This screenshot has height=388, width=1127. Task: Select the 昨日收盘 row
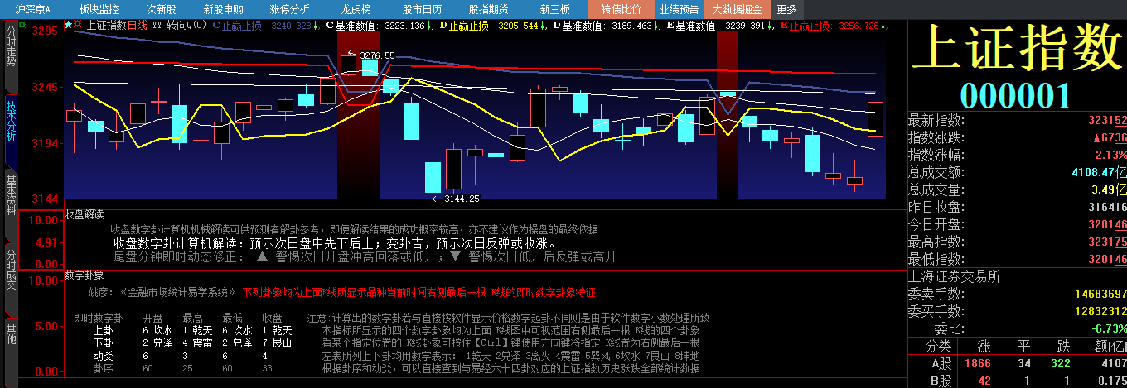coord(1017,207)
